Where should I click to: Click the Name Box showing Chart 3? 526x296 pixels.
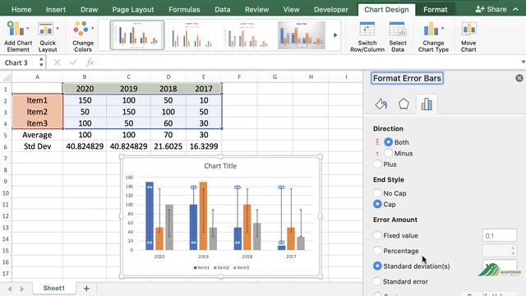[20, 62]
